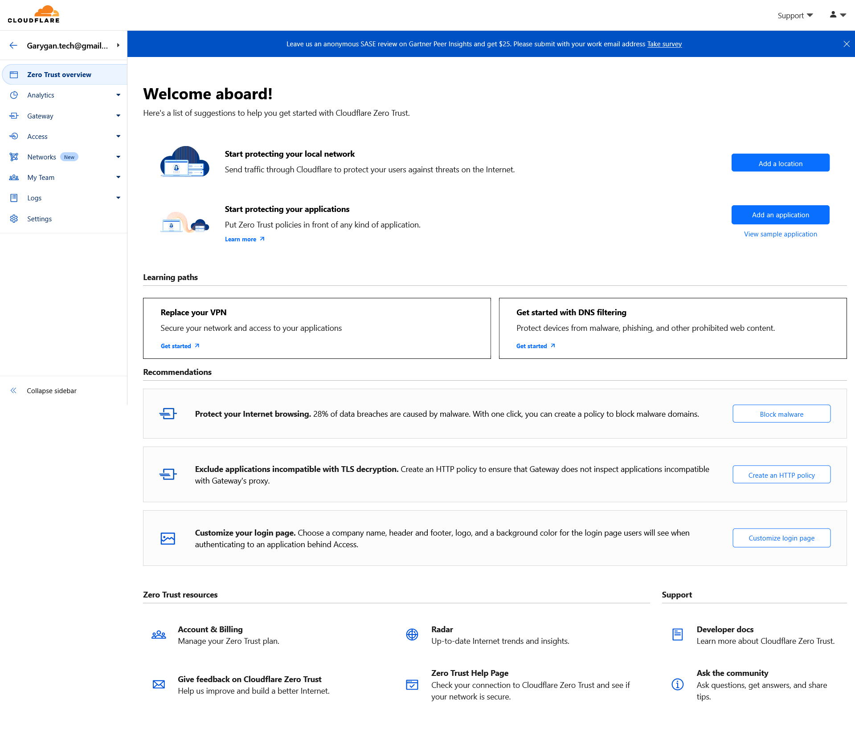The width and height of the screenshot is (855, 756).
Task: Open the user profile icon menu
Action: pos(838,15)
